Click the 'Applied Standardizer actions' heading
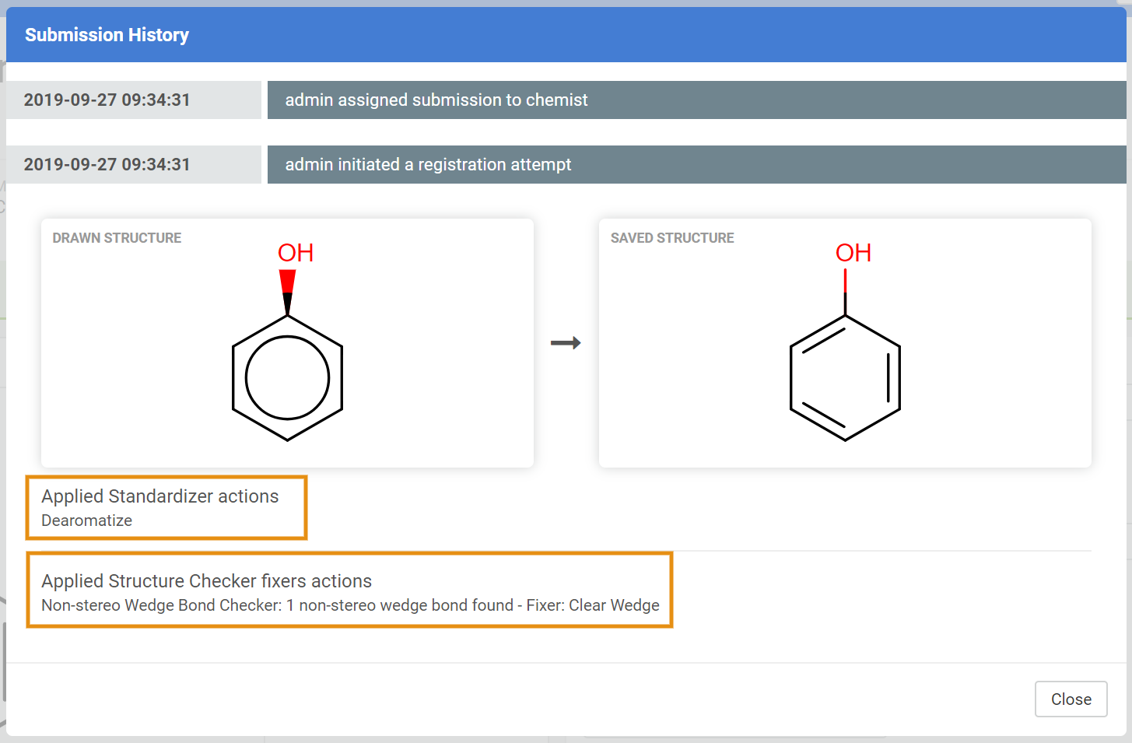This screenshot has width=1132, height=743. coord(160,496)
